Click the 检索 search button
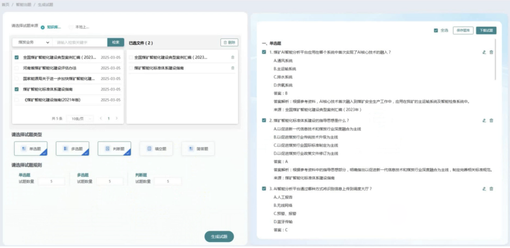Screen dimensions: 510x248 tap(116, 43)
